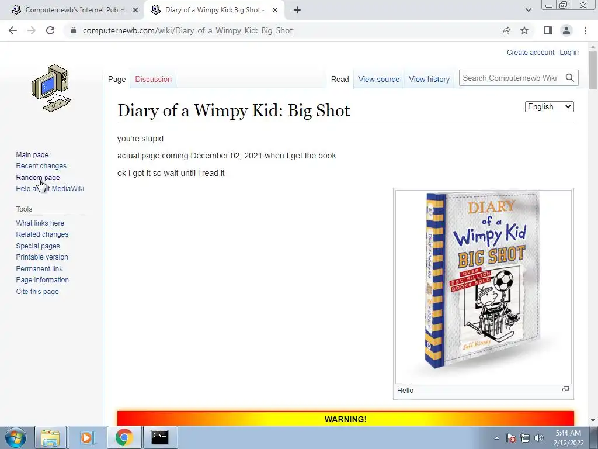This screenshot has width=598, height=449.
Task: Click the Chrome taskbar icon
Action: tap(124, 437)
